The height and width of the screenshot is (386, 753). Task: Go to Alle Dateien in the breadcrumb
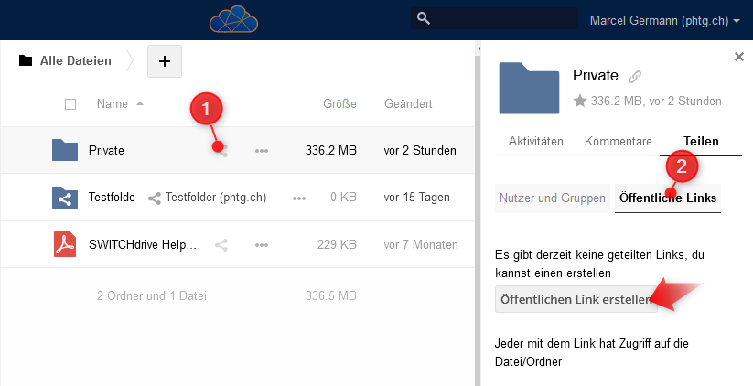[75, 61]
